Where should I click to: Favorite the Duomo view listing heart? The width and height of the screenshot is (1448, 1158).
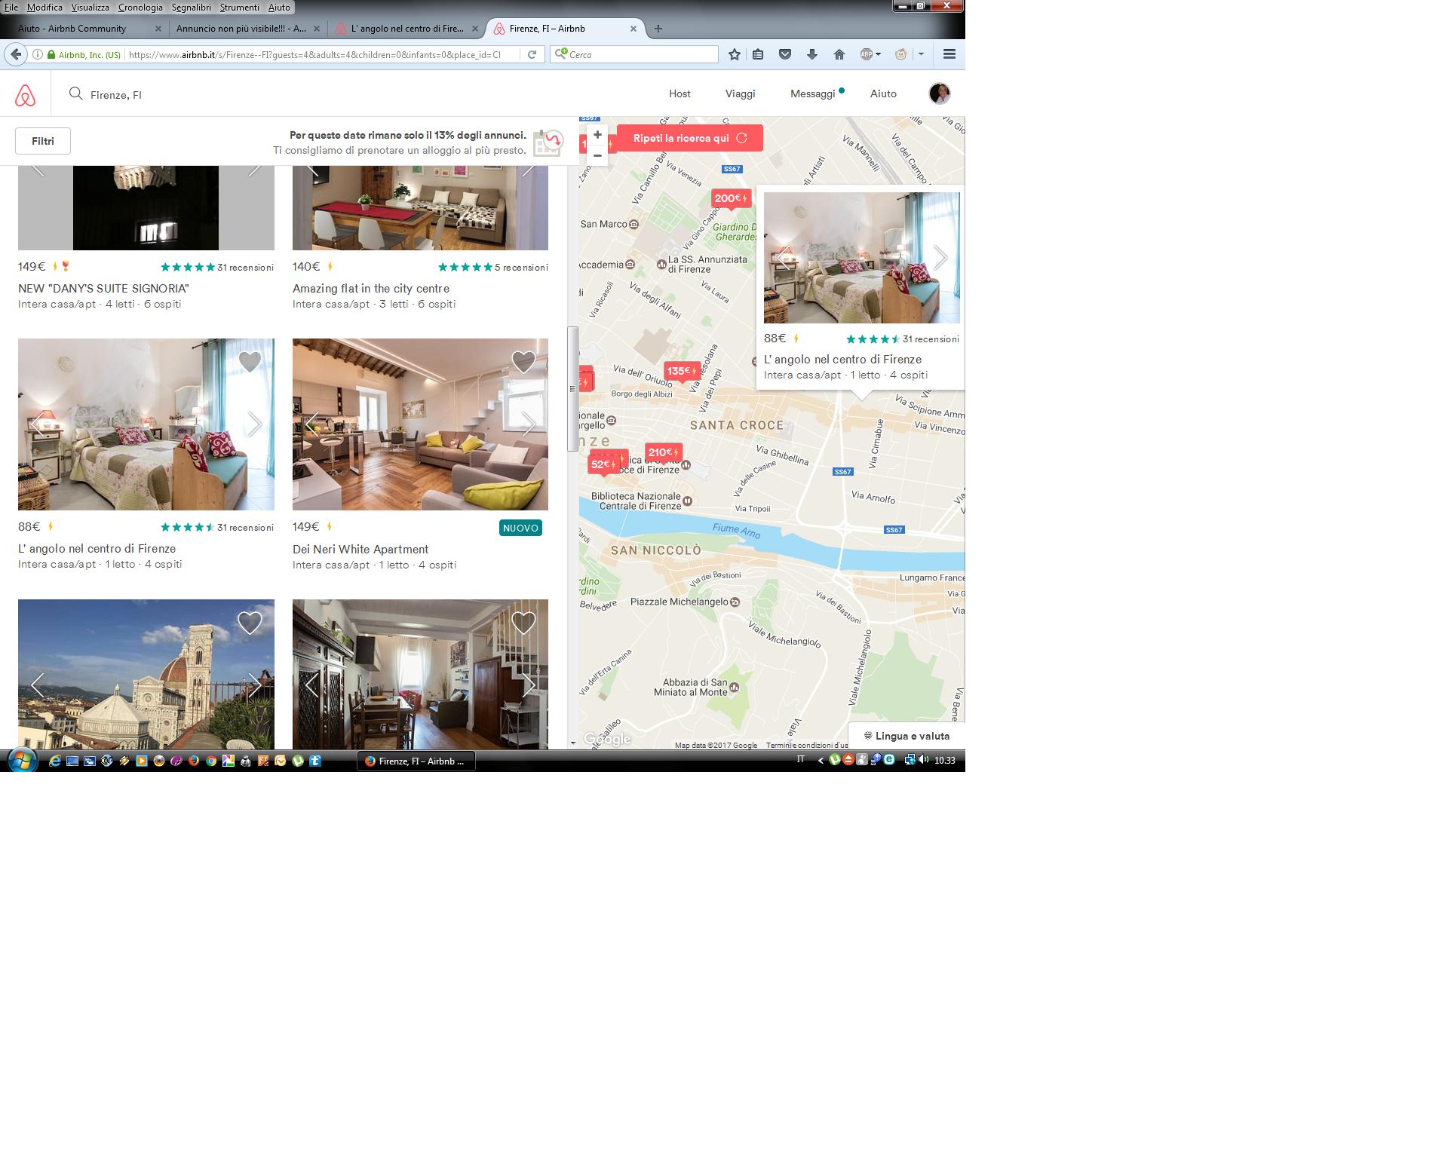pos(250,623)
